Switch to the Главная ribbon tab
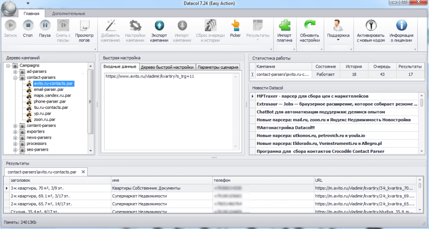This screenshot has width=429, height=229. click(x=31, y=13)
